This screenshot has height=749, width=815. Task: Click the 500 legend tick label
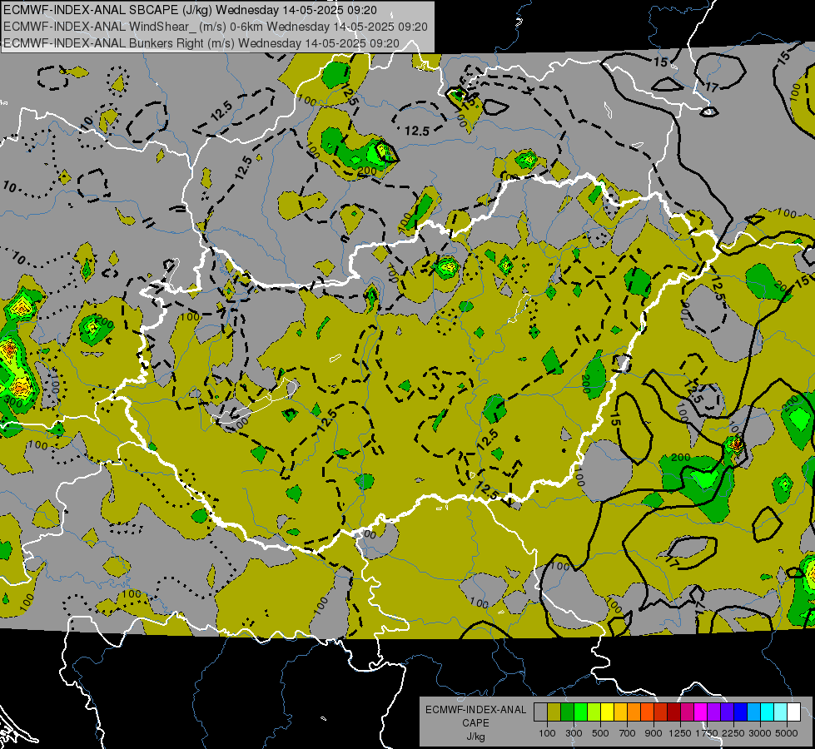tap(600, 733)
